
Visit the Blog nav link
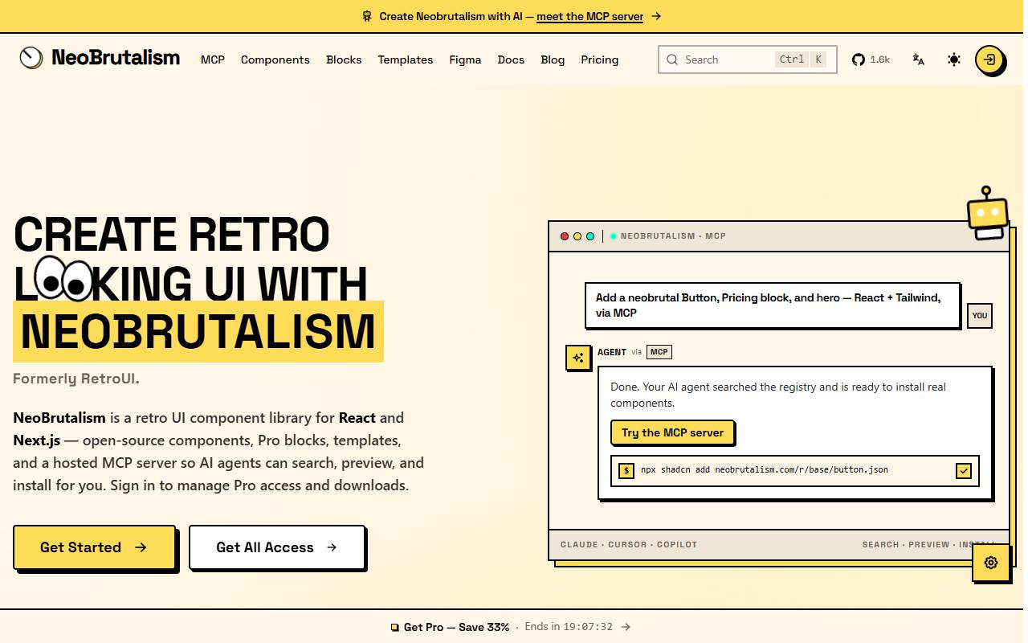point(553,59)
